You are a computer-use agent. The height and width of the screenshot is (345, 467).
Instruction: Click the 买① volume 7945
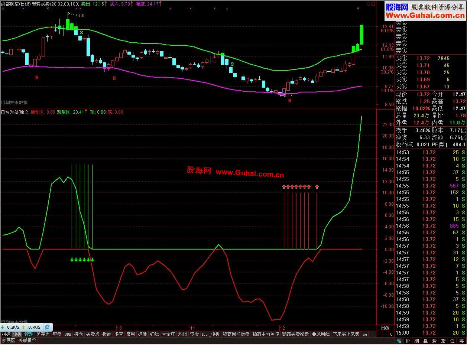pyautogui.click(x=444, y=58)
